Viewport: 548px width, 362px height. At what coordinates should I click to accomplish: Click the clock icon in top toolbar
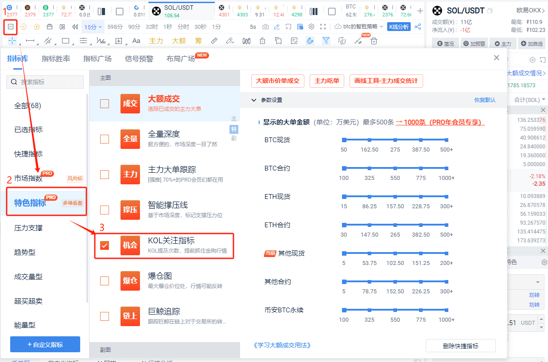pos(23,27)
